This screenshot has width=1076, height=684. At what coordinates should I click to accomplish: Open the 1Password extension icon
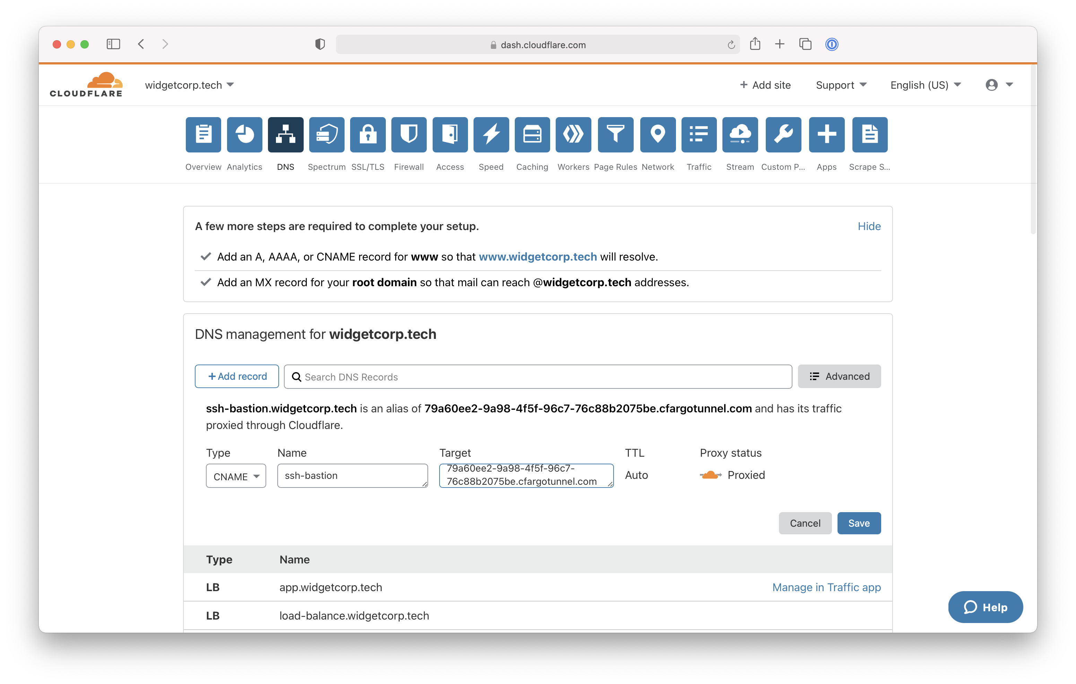pyautogui.click(x=832, y=44)
